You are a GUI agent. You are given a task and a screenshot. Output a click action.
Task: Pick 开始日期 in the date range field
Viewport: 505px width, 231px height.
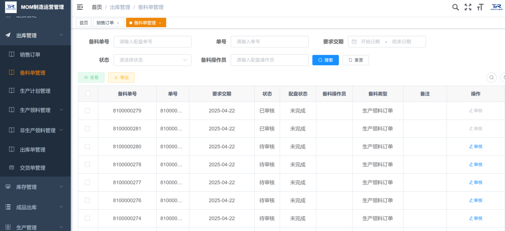pos(370,42)
